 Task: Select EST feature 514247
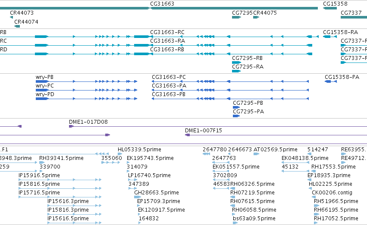(x=317, y=150)
